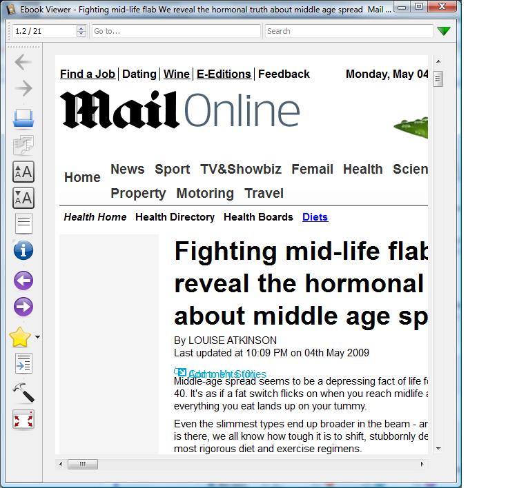Open the Find a Job link
The image size is (517, 488).
88,74
